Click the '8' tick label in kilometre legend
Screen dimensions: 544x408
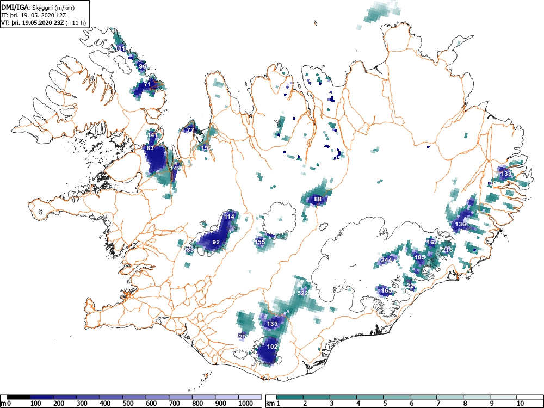point(465,404)
